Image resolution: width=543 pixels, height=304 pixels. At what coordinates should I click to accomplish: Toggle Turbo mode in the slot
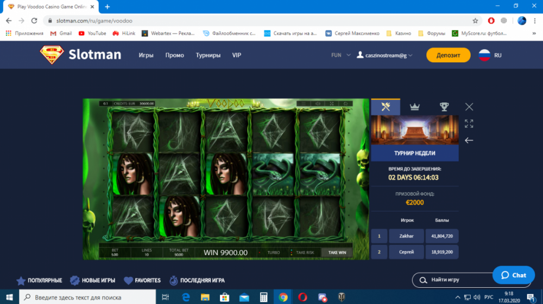click(273, 253)
